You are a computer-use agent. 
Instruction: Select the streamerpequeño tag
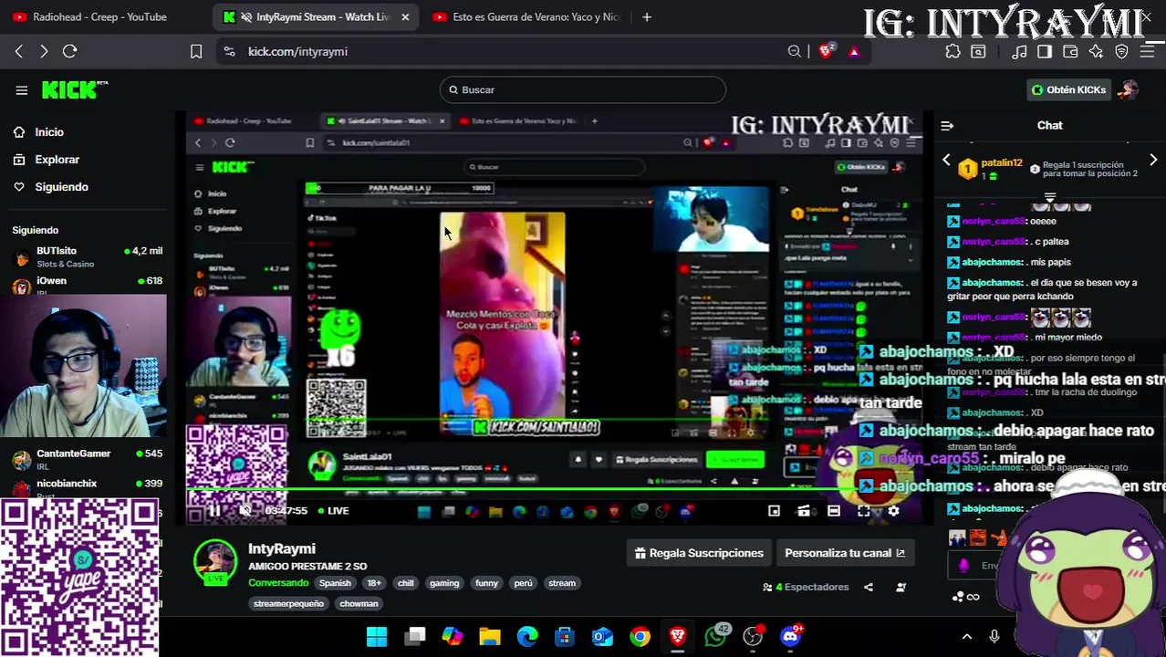(288, 603)
